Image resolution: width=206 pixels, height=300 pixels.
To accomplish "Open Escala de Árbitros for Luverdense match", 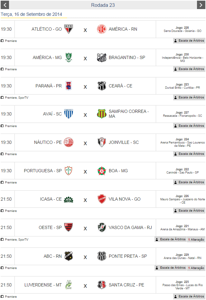I will click(189, 296).
